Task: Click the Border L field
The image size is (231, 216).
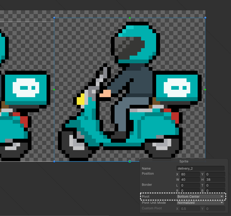Action: 190,185
